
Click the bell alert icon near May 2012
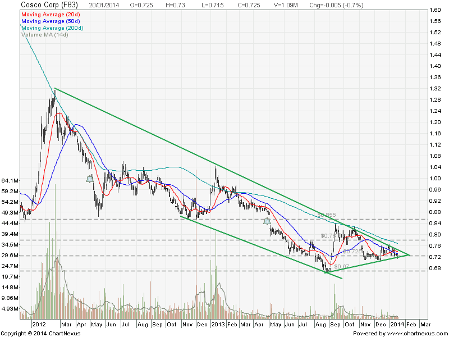[x=90, y=180]
